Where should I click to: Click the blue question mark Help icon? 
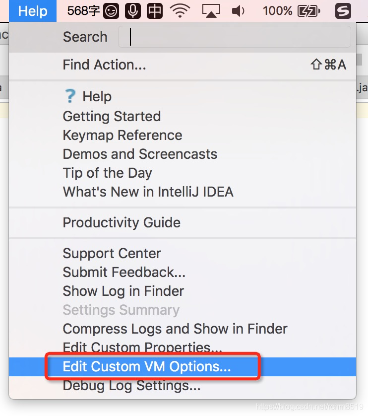point(70,96)
